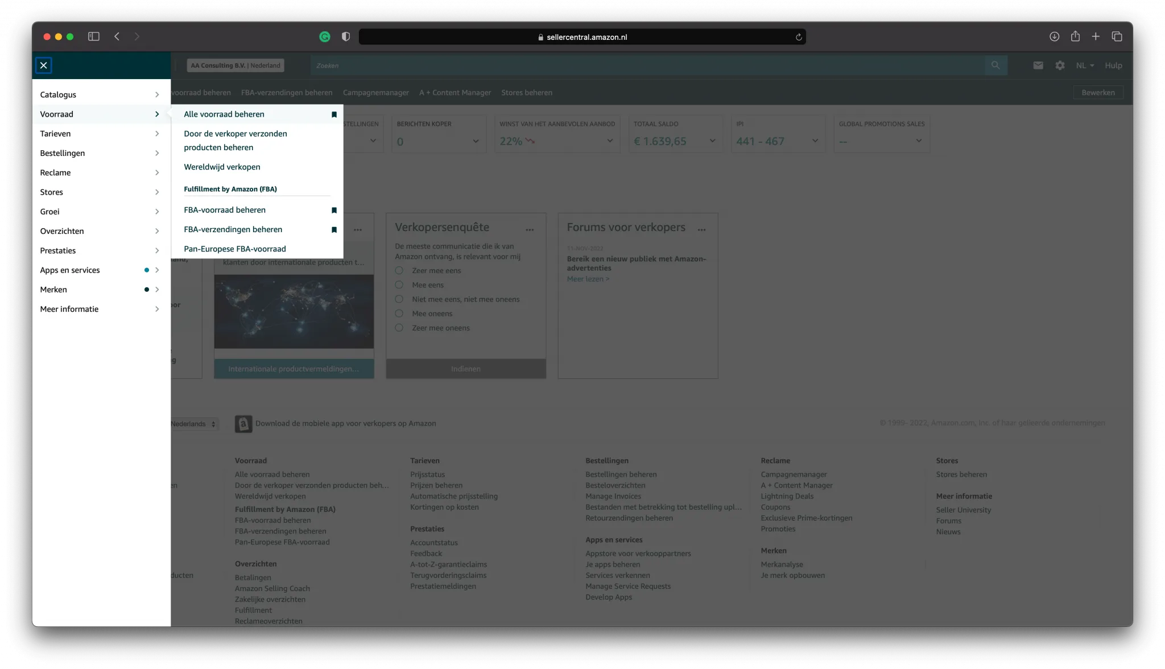The image size is (1165, 669).
Task: Click the Bewerken button
Action: (x=1098, y=93)
